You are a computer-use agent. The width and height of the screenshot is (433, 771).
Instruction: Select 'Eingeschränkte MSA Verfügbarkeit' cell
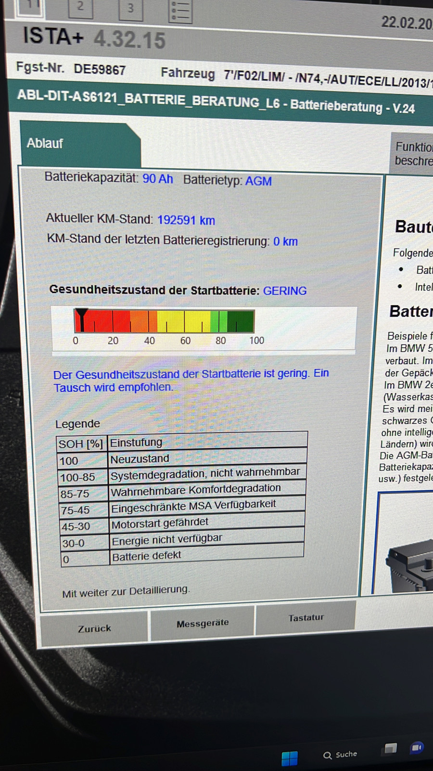(x=207, y=506)
